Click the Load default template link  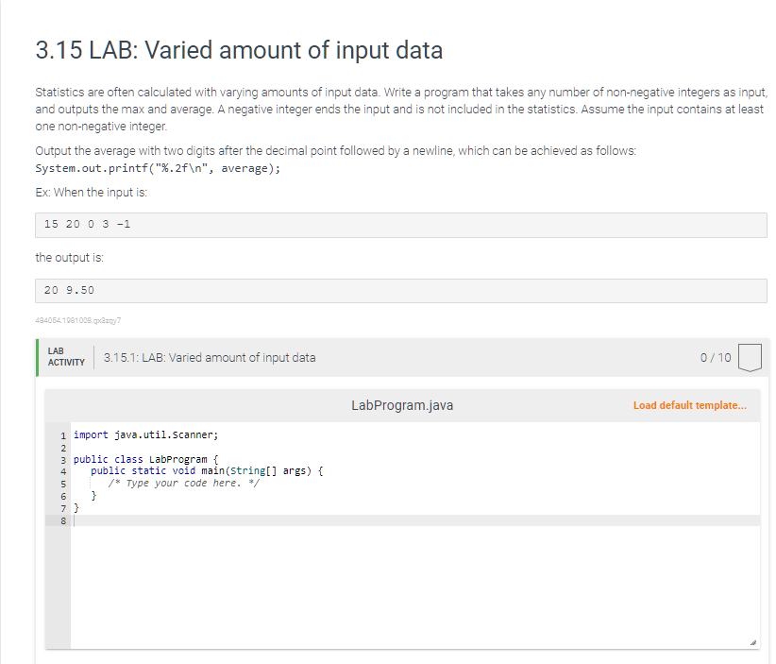[689, 405]
